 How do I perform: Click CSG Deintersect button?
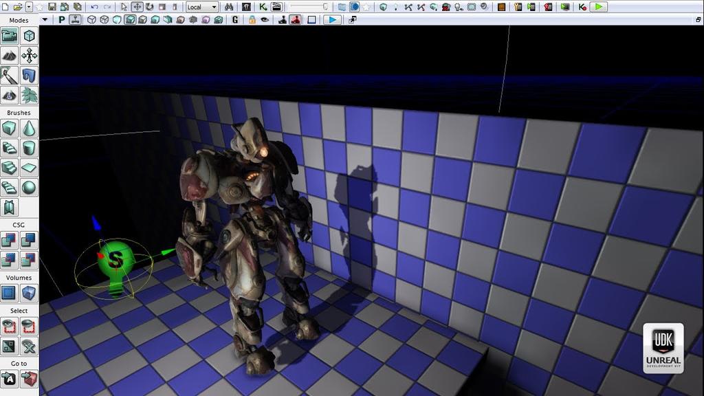[29, 261]
